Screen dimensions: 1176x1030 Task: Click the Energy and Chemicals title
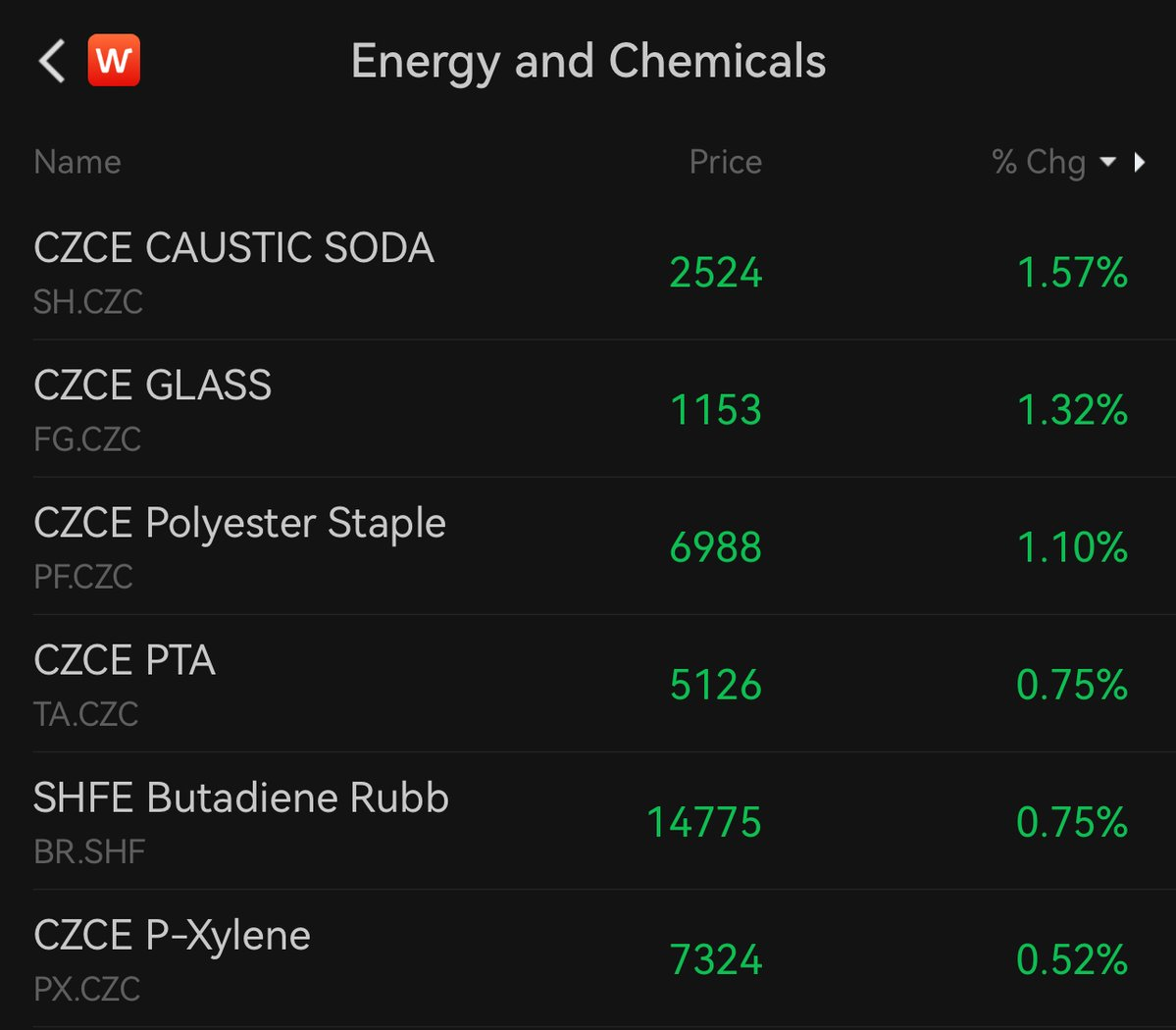coord(588,62)
